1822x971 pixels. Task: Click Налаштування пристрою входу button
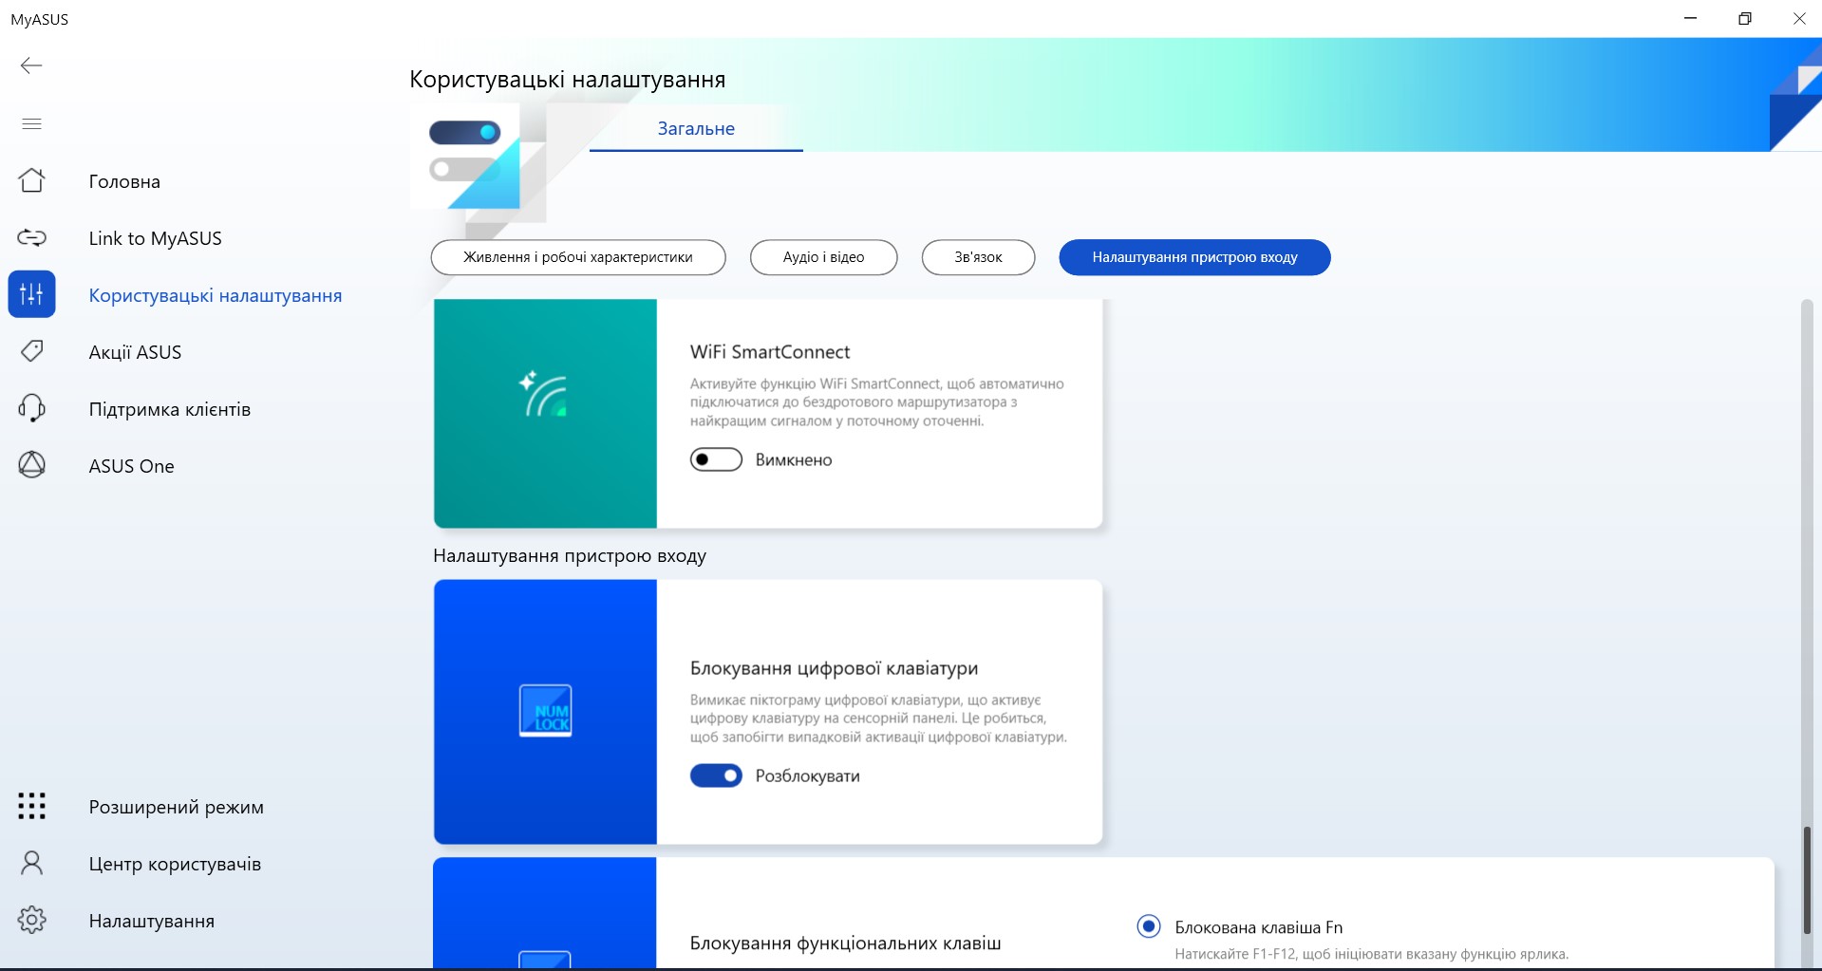click(1194, 257)
